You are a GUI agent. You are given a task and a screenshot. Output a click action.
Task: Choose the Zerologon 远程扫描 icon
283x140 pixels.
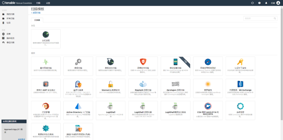[x=175, y=84]
